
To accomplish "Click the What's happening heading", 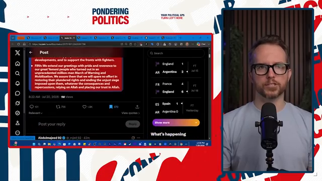I will [x=168, y=134].
